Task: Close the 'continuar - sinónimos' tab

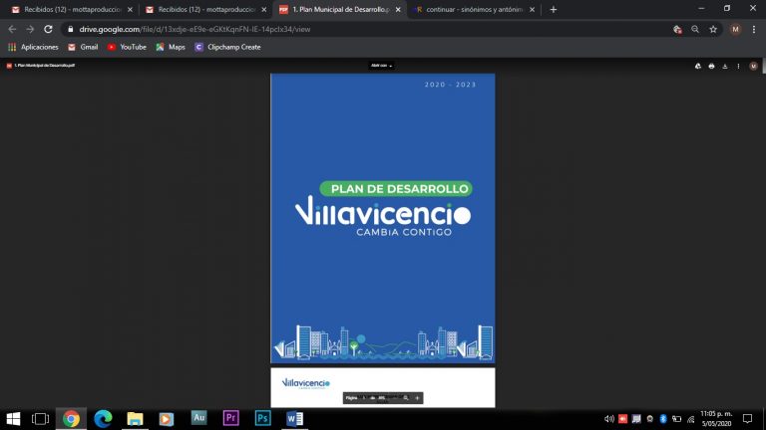Action: tap(532, 9)
